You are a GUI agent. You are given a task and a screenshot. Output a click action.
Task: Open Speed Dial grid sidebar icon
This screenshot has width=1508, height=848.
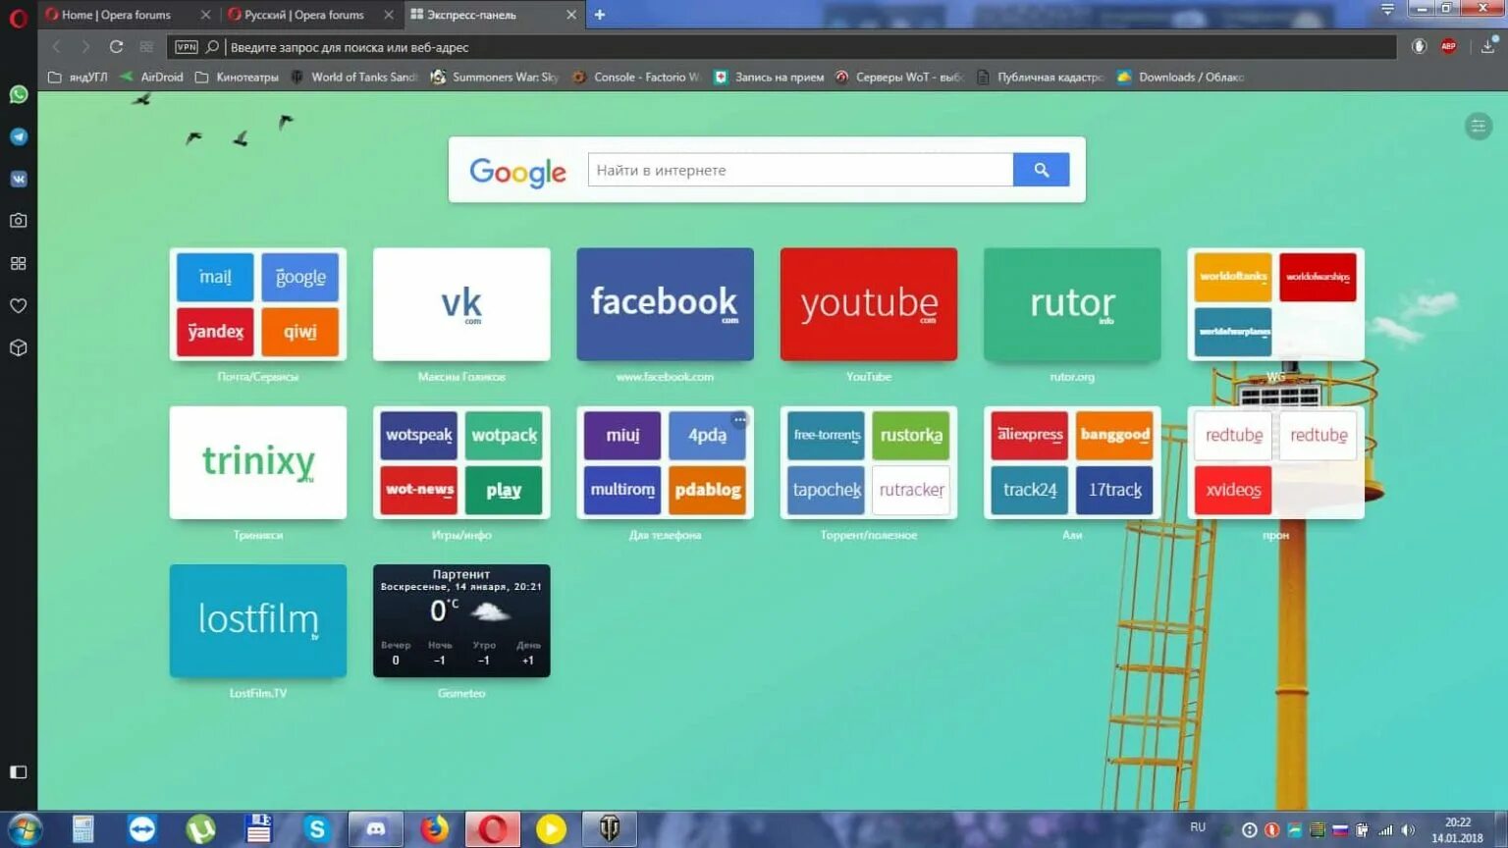tap(18, 263)
